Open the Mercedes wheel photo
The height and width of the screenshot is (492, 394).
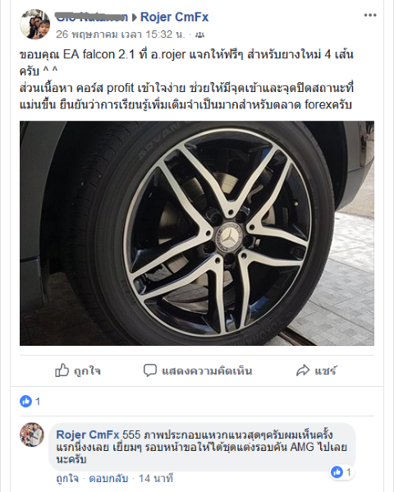coord(197,233)
